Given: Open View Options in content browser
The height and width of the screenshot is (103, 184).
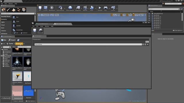Looking at the screenshot, I should (30, 101).
